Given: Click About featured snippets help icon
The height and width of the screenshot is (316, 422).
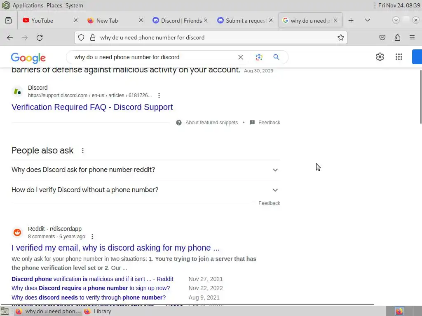Looking at the screenshot, I should 179,123.
